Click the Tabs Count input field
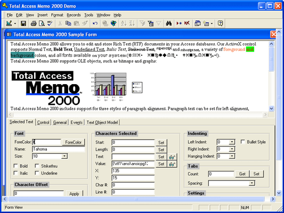 (221, 174)
